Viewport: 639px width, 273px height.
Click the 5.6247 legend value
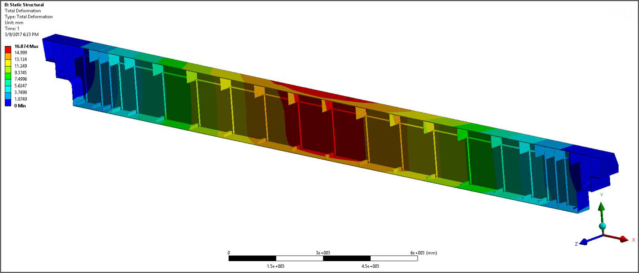20,86
